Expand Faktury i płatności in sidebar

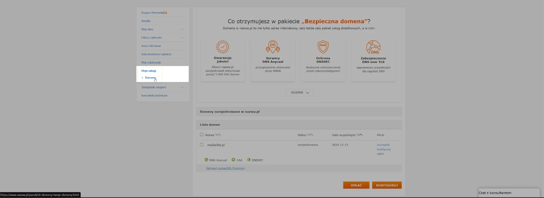point(182,38)
